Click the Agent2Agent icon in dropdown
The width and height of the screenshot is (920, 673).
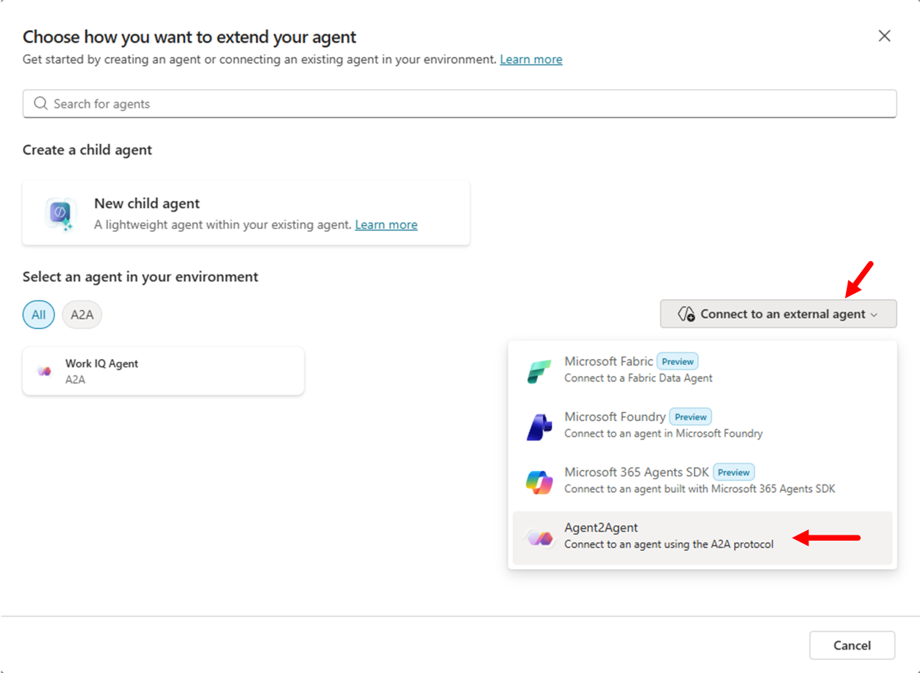click(x=539, y=537)
